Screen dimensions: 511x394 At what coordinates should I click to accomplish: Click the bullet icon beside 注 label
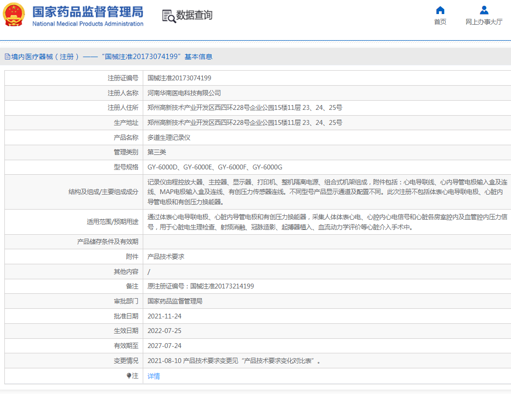[x=129, y=376]
